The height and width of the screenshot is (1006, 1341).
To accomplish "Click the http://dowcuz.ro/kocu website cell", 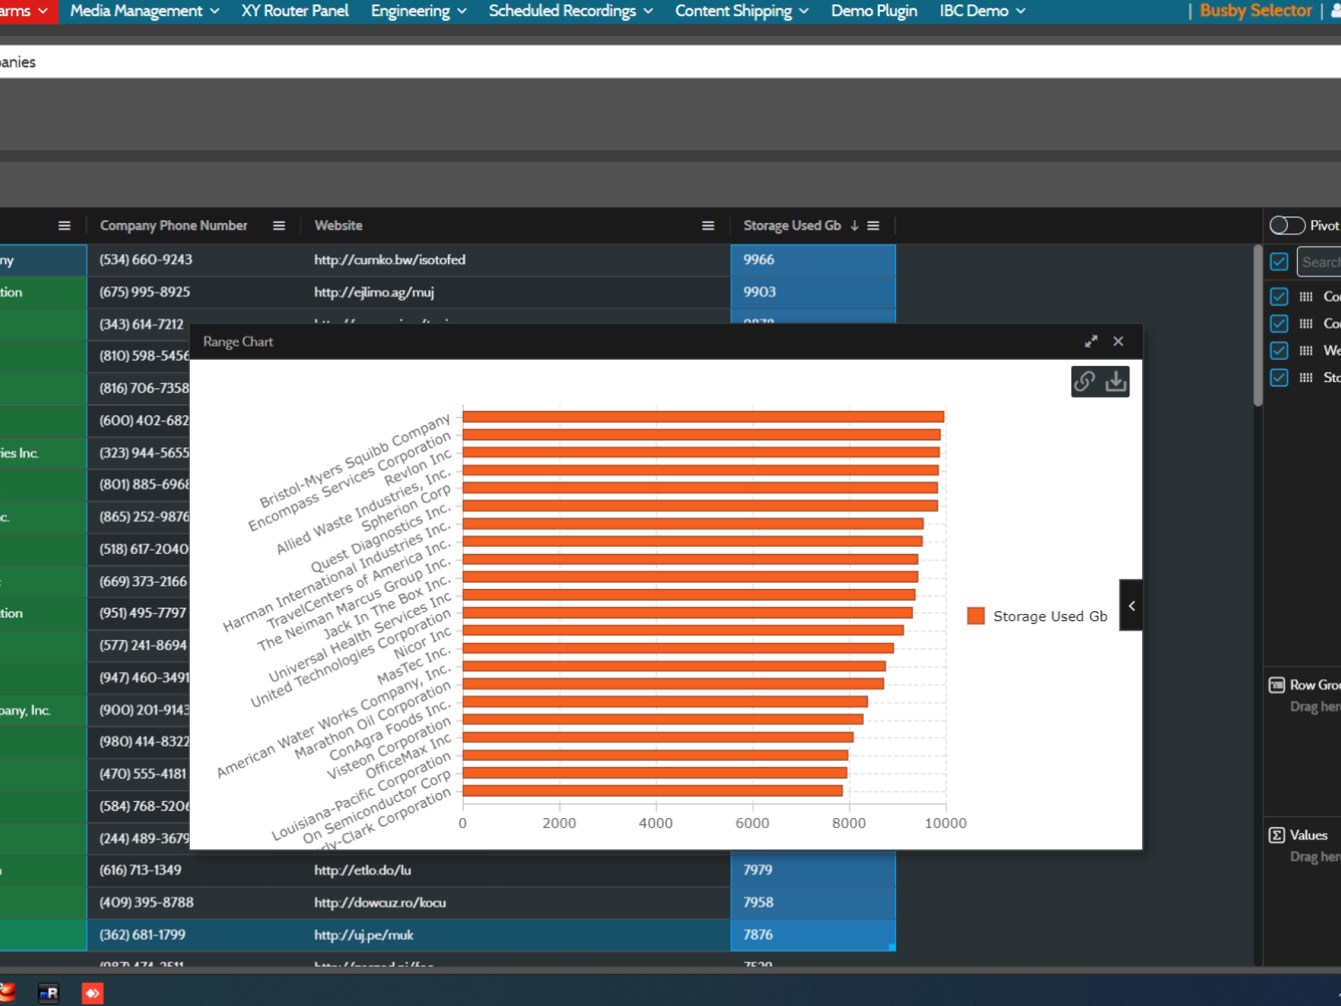I will click(515, 903).
